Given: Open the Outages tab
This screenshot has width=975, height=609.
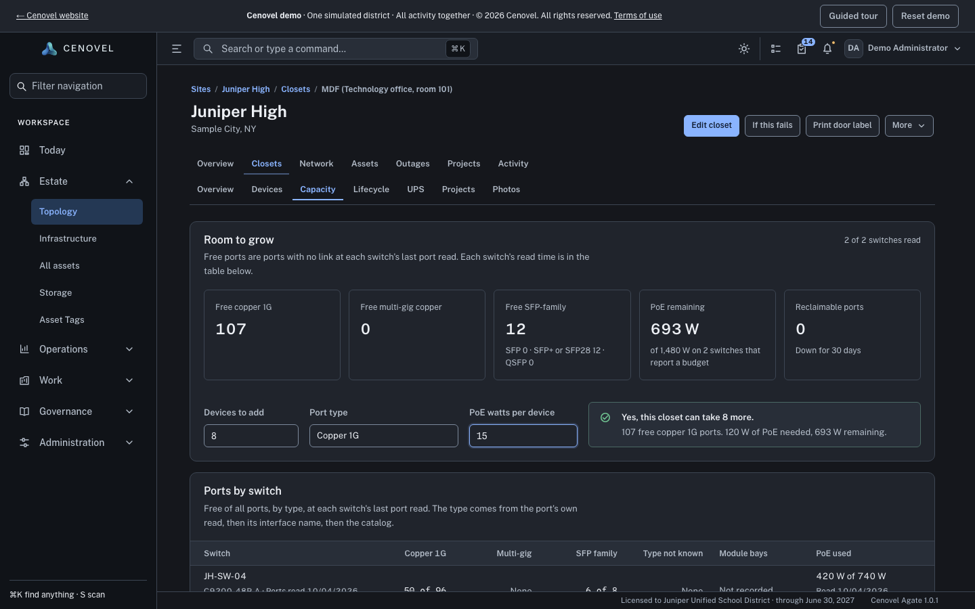Looking at the screenshot, I should click(x=412, y=164).
